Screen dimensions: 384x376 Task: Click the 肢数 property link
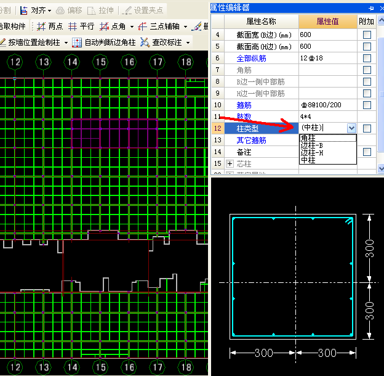coord(244,116)
